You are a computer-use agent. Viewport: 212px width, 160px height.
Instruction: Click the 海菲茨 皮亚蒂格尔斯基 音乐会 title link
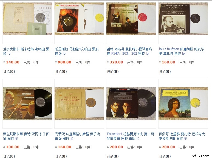(x=77, y=136)
